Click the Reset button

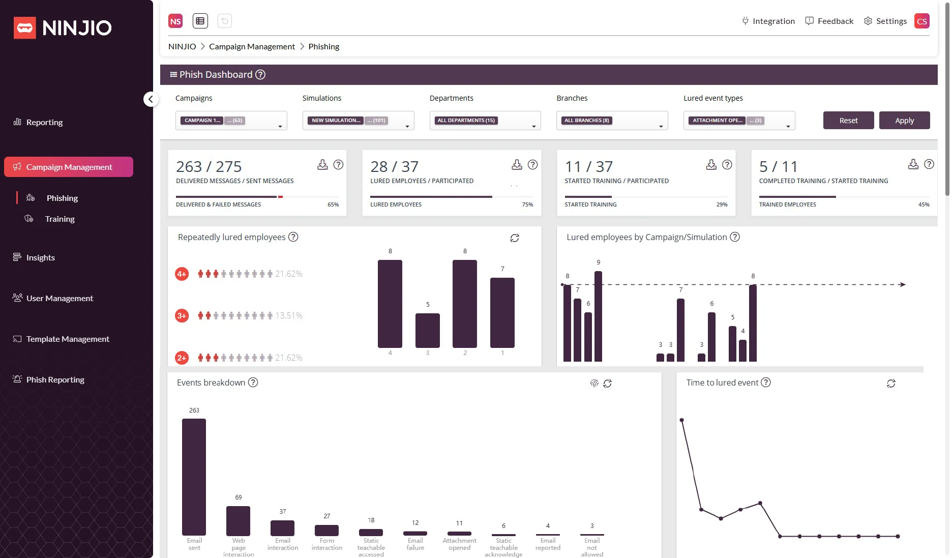pyautogui.click(x=848, y=120)
